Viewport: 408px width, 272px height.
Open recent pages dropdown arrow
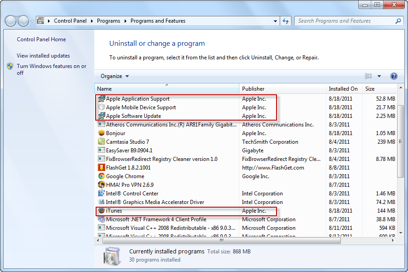point(32,21)
